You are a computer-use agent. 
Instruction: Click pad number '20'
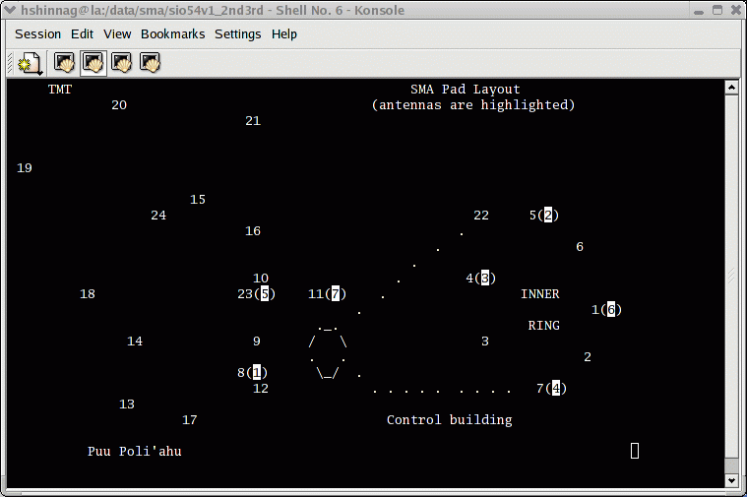[119, 105]
